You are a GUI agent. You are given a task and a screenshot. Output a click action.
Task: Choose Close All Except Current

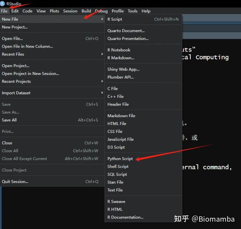tap(52, 159)
